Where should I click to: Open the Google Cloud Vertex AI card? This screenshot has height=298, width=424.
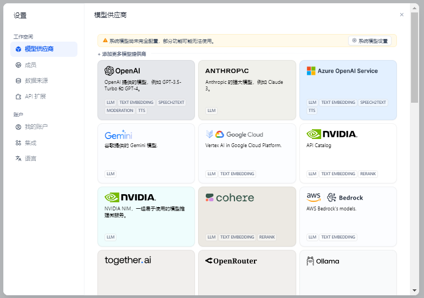[247, 153]
